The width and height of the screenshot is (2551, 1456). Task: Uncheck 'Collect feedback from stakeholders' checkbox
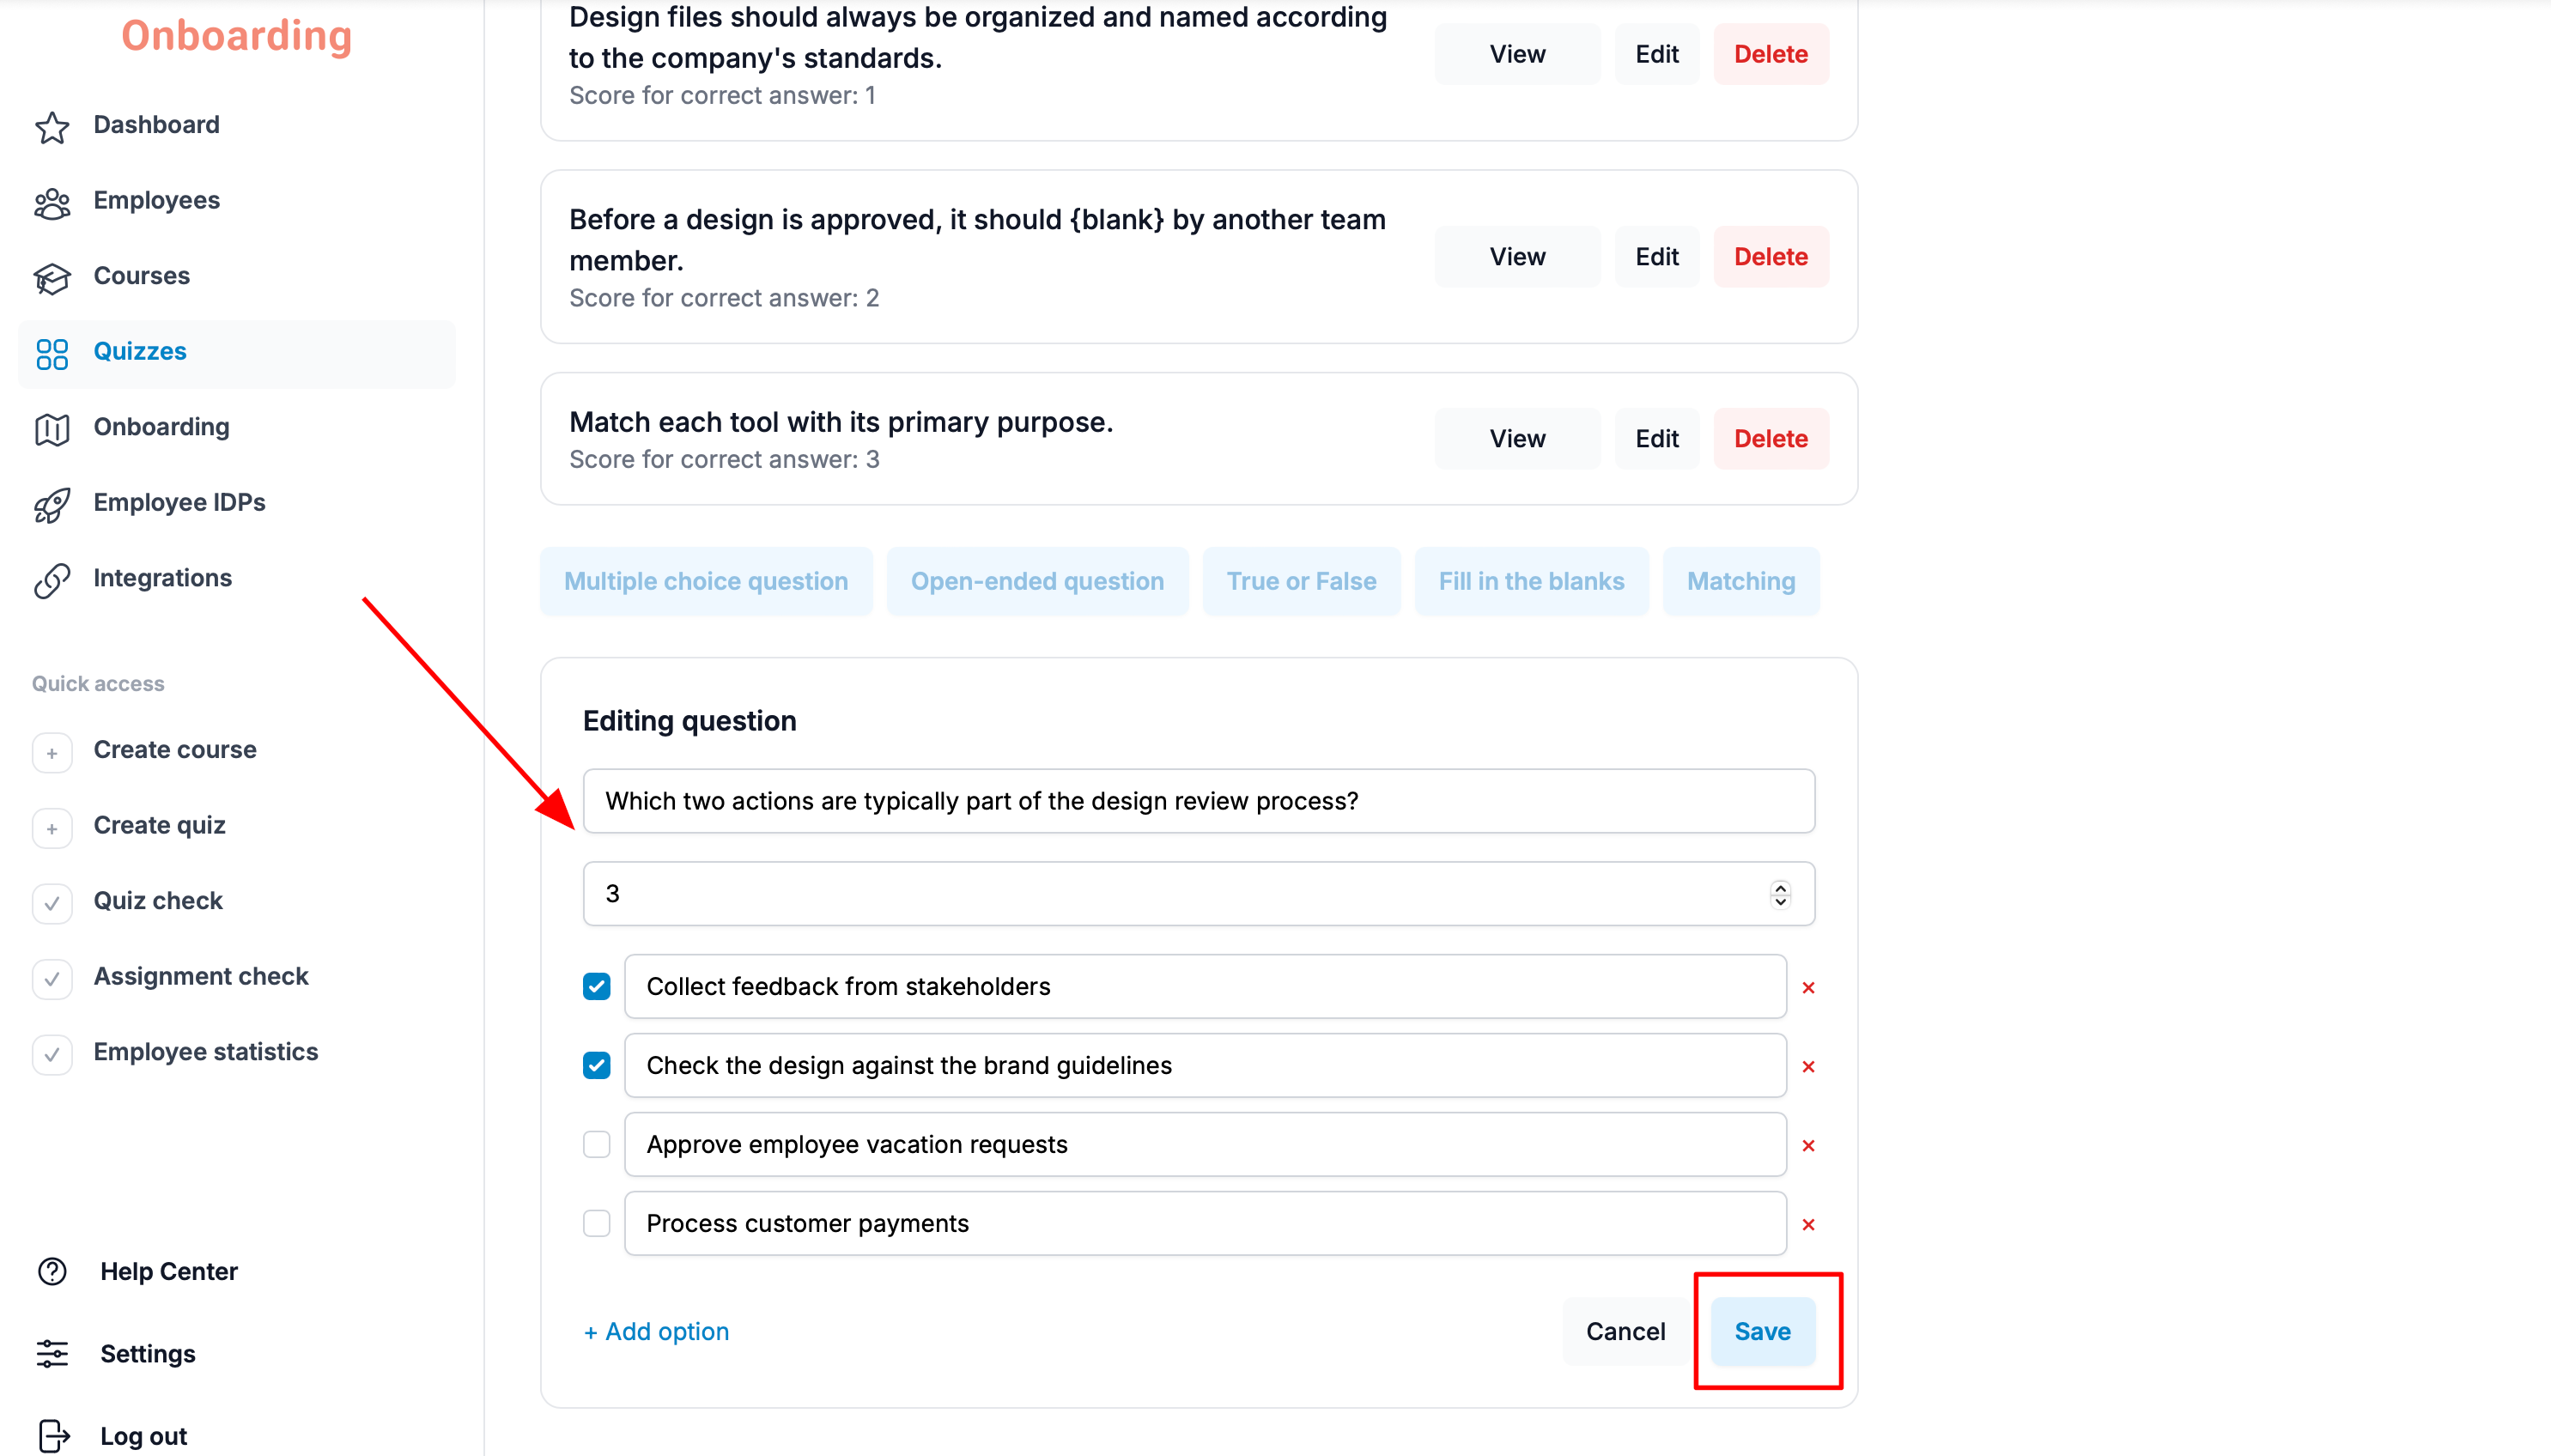(597, 986)
